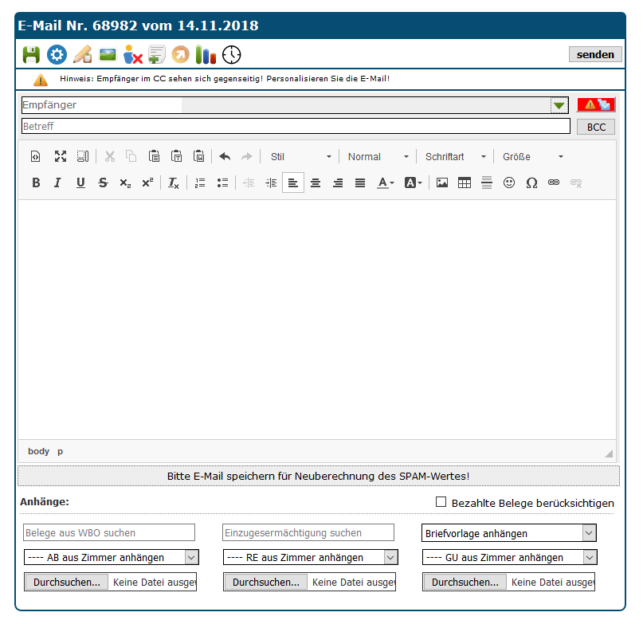Enable 'Bezahlte Belege berücksichtigen' checkbox
Screen dimensions: 643x624
tap(441, 502)
